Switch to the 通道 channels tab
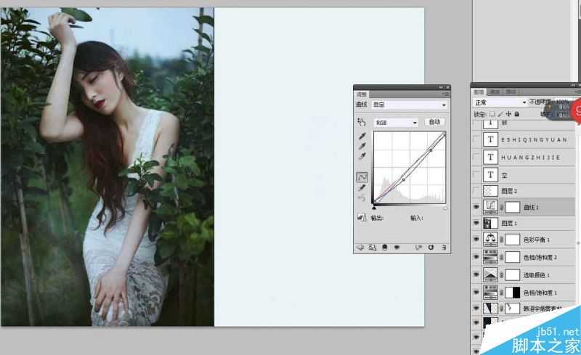This screenshot has width=581, height=355. coord(495,92)
